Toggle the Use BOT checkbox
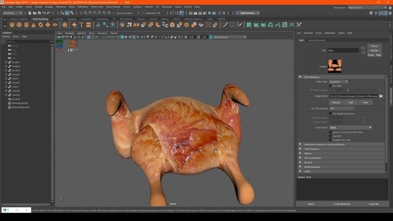The width and height of the screenshot is (393, 221). 330,136
